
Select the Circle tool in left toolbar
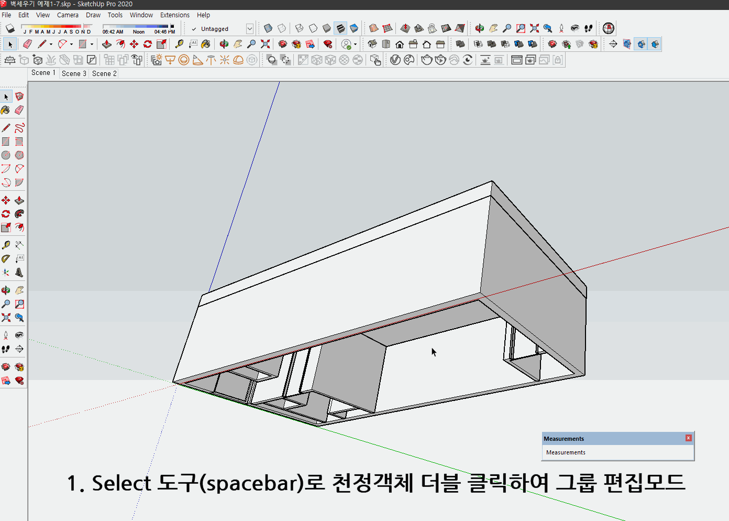click(x=6, y=155)
